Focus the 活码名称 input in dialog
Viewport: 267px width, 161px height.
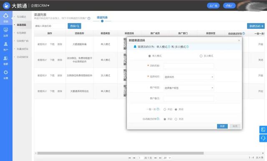pos(189,66)
